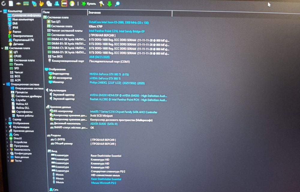
Task: Expand the База данных tree node
Action: click(8, 157)
